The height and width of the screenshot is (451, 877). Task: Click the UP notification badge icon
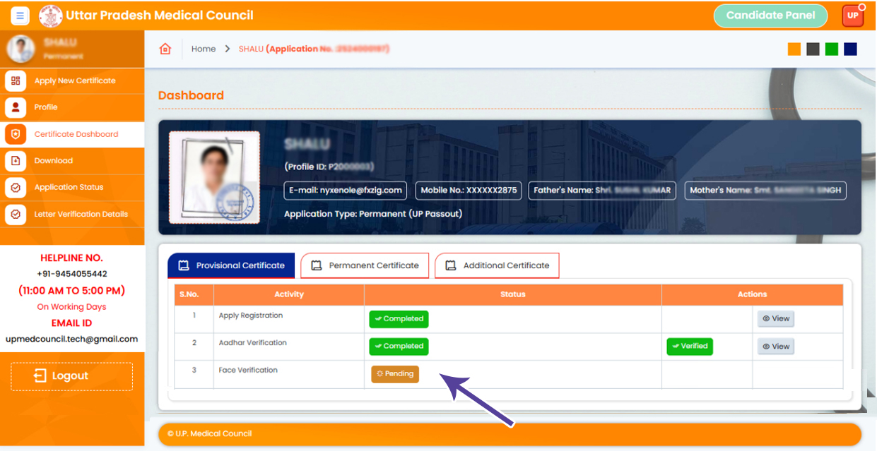coord(852,16)
